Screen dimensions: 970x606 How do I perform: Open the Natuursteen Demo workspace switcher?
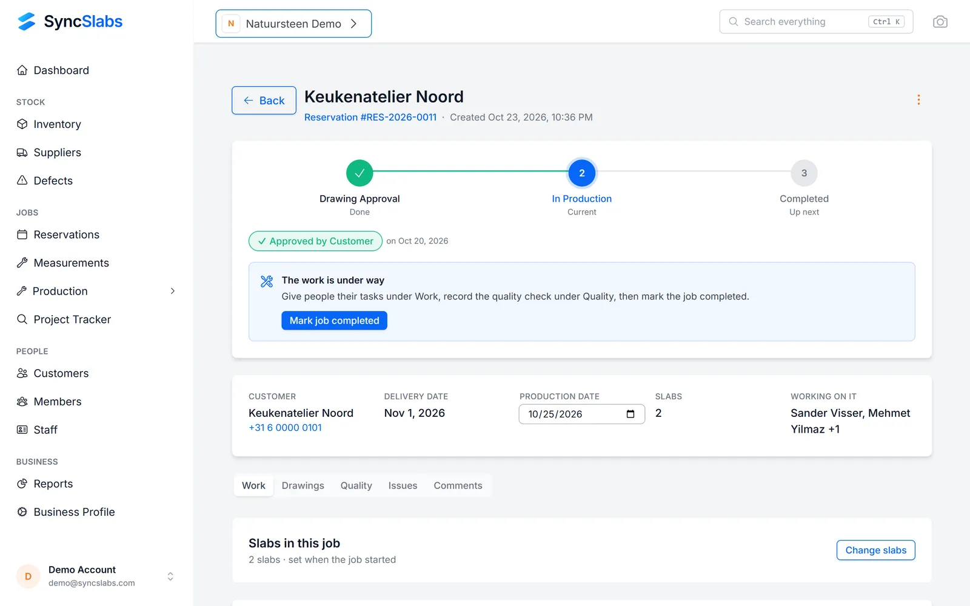point(293,24)
